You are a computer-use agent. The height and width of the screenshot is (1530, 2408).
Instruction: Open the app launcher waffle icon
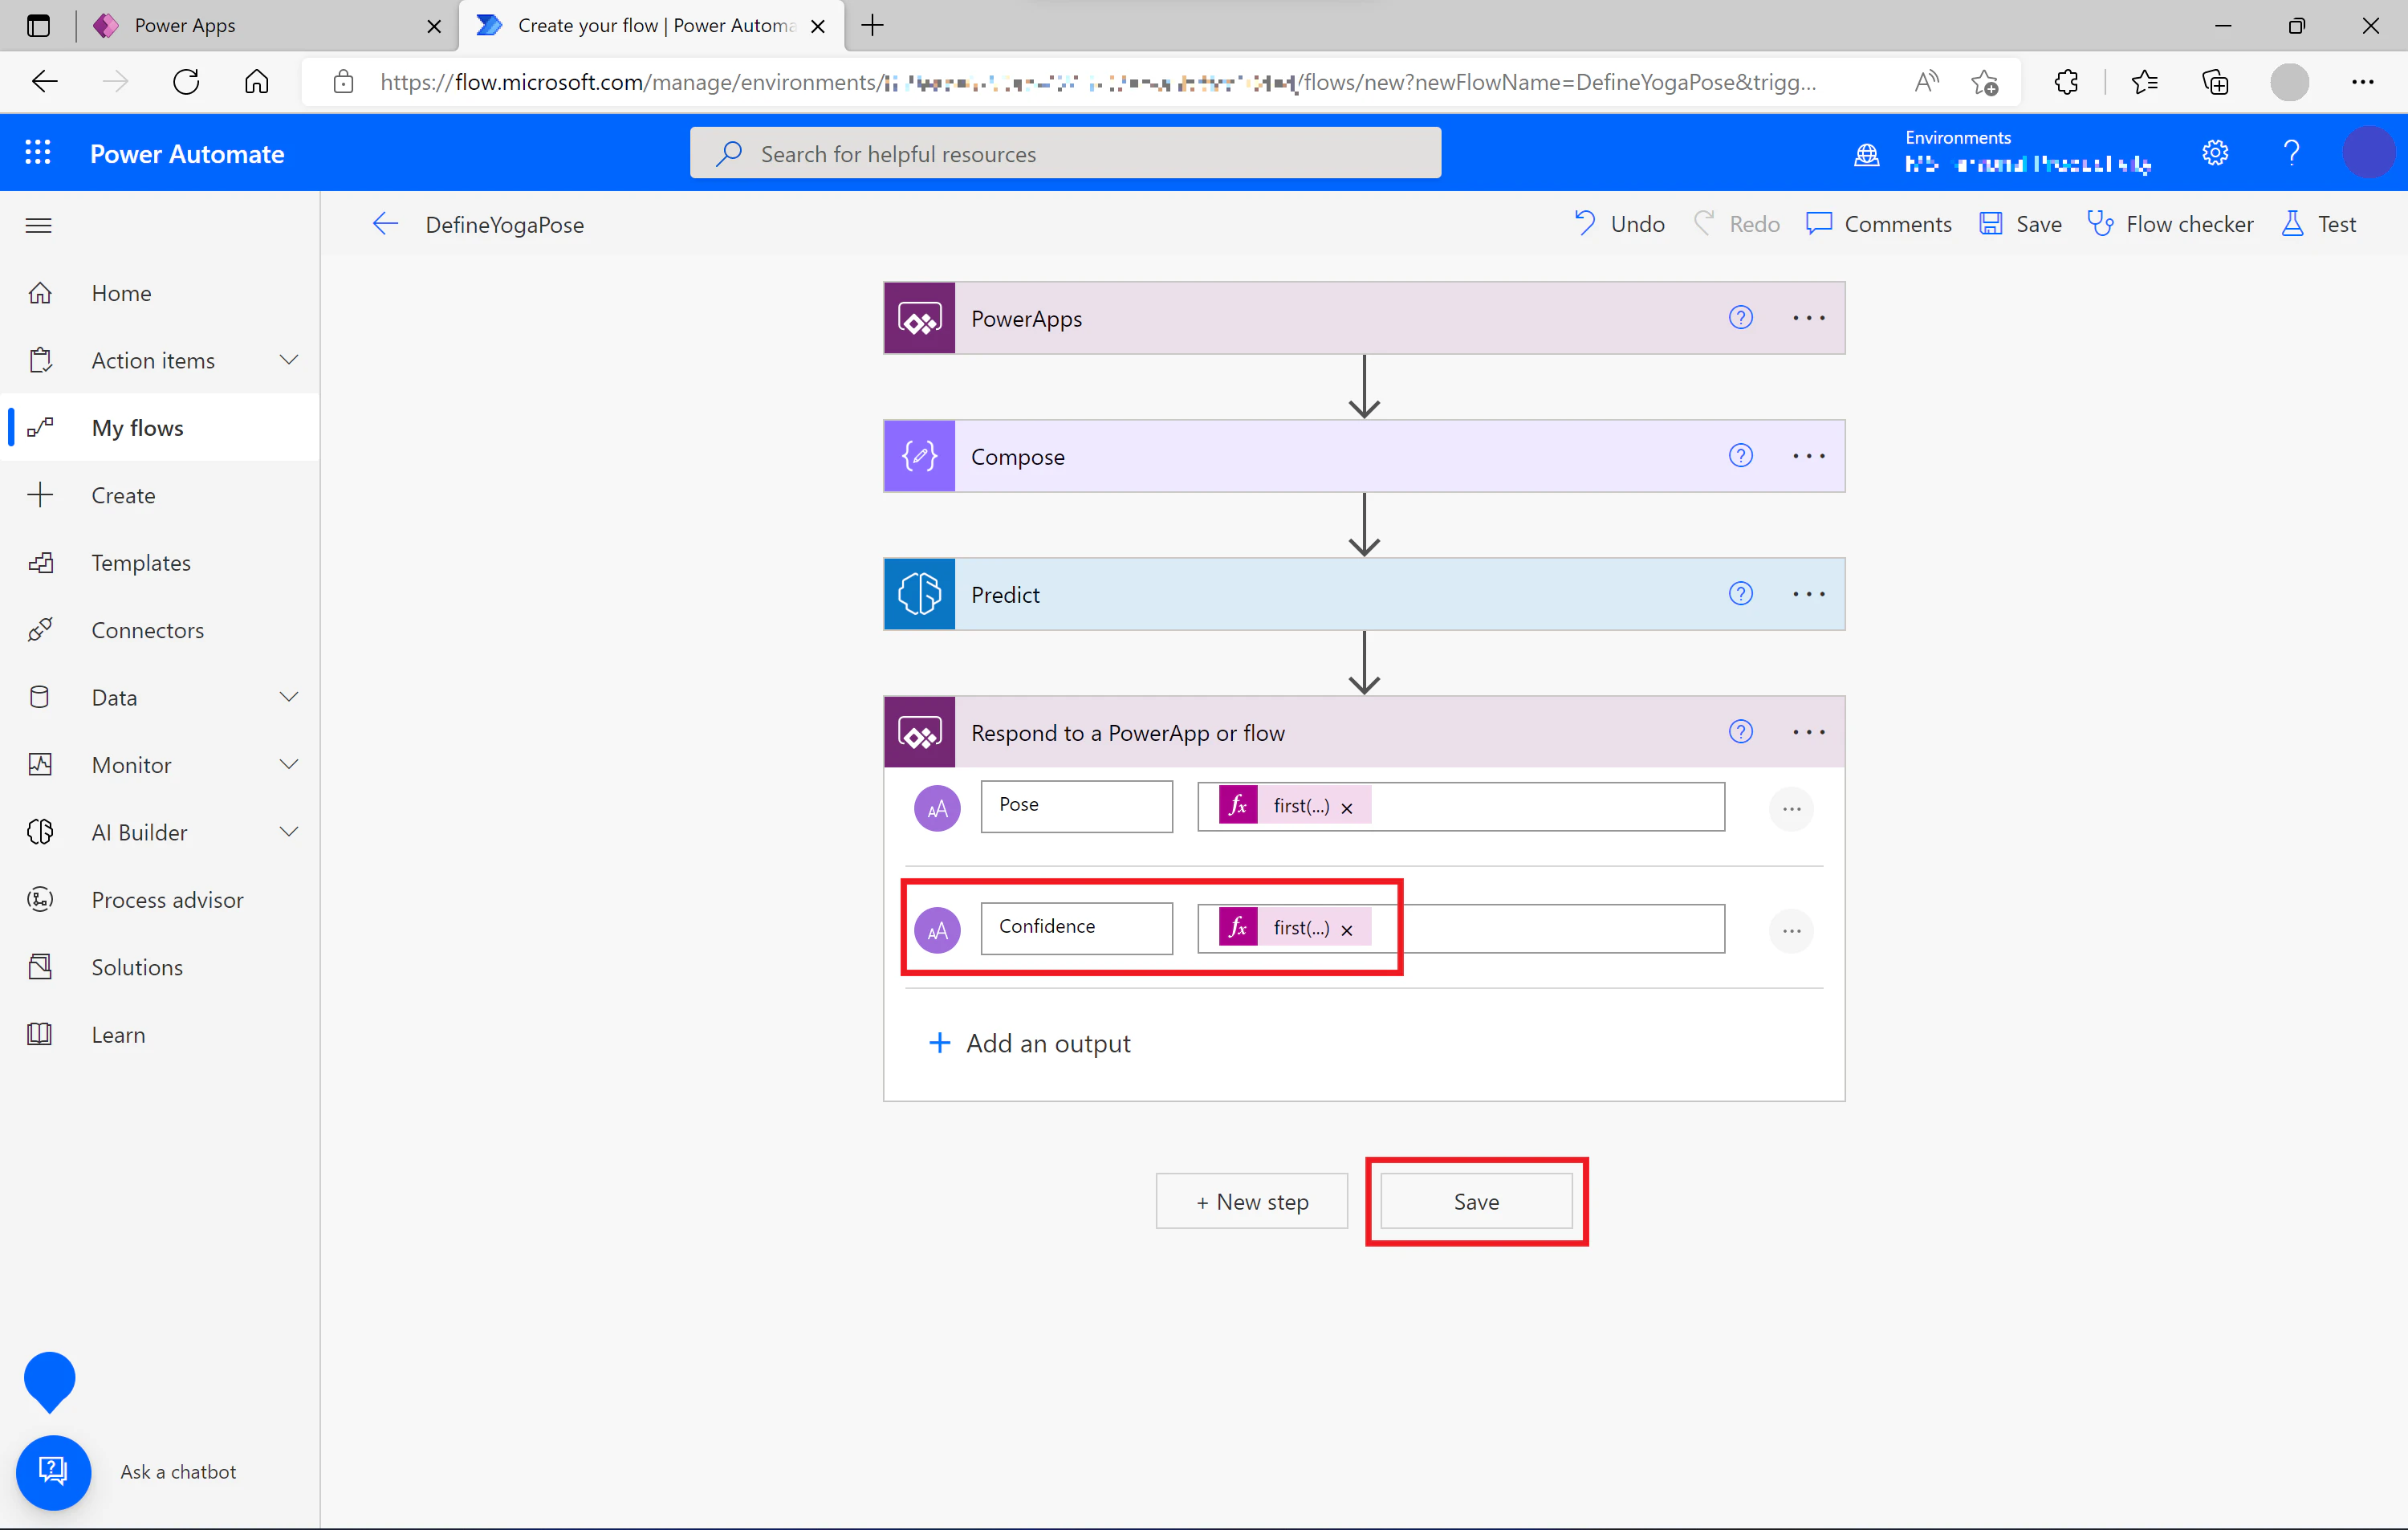point(38,153)
